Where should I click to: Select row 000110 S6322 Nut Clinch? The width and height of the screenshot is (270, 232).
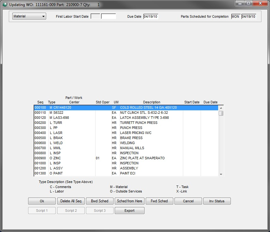[126, 113]
